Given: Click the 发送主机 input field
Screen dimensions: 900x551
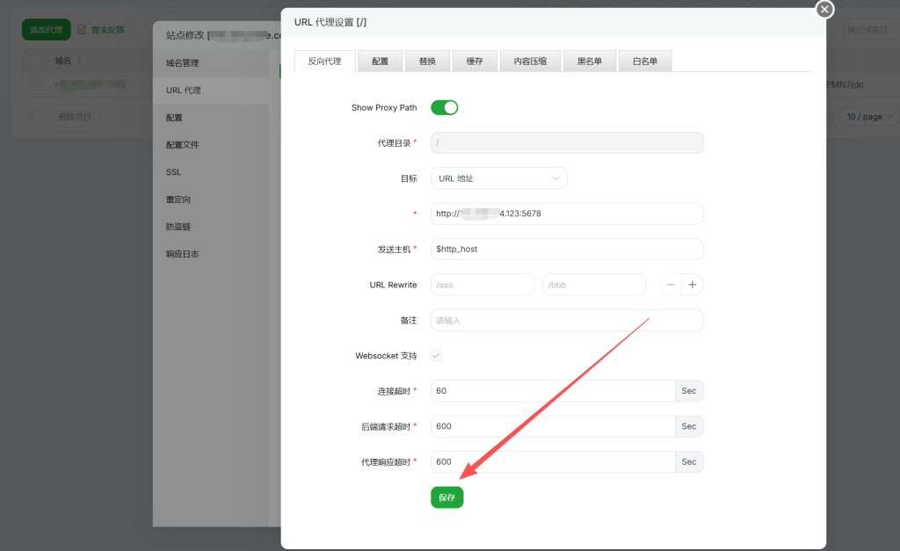Looking at the screenshot, I should (x=567, y=250).
